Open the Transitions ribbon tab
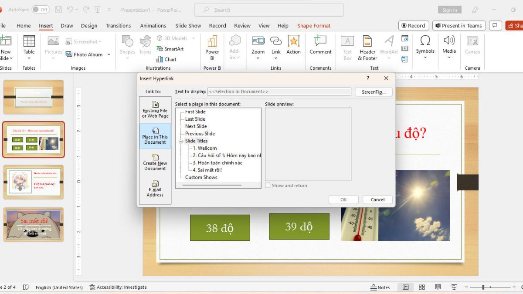Screen dimensions: 523x294 (x=118, y=25)
